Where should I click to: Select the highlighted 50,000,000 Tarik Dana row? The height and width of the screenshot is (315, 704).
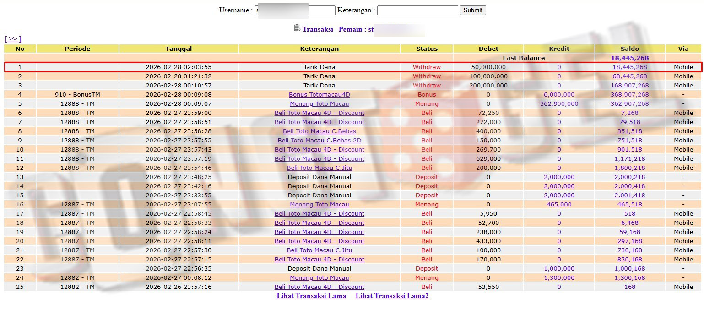(319, 67)
